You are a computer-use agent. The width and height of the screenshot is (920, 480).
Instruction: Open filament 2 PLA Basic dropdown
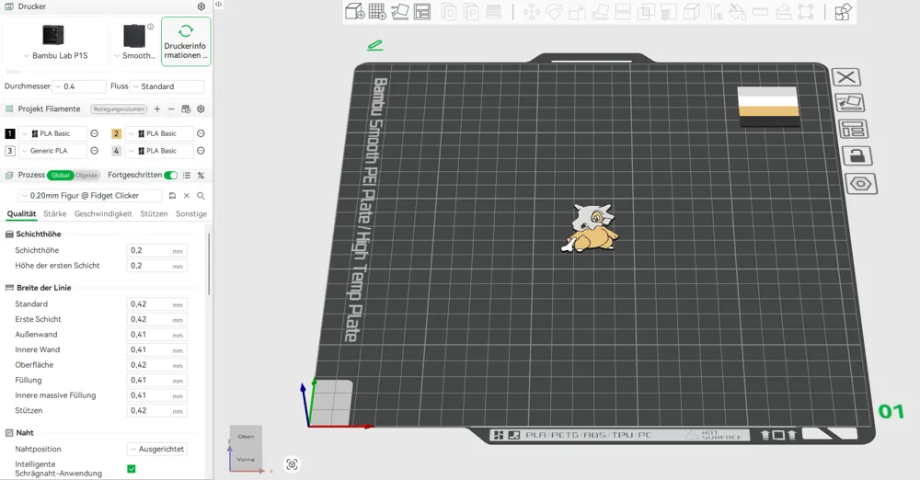point(159,133)
